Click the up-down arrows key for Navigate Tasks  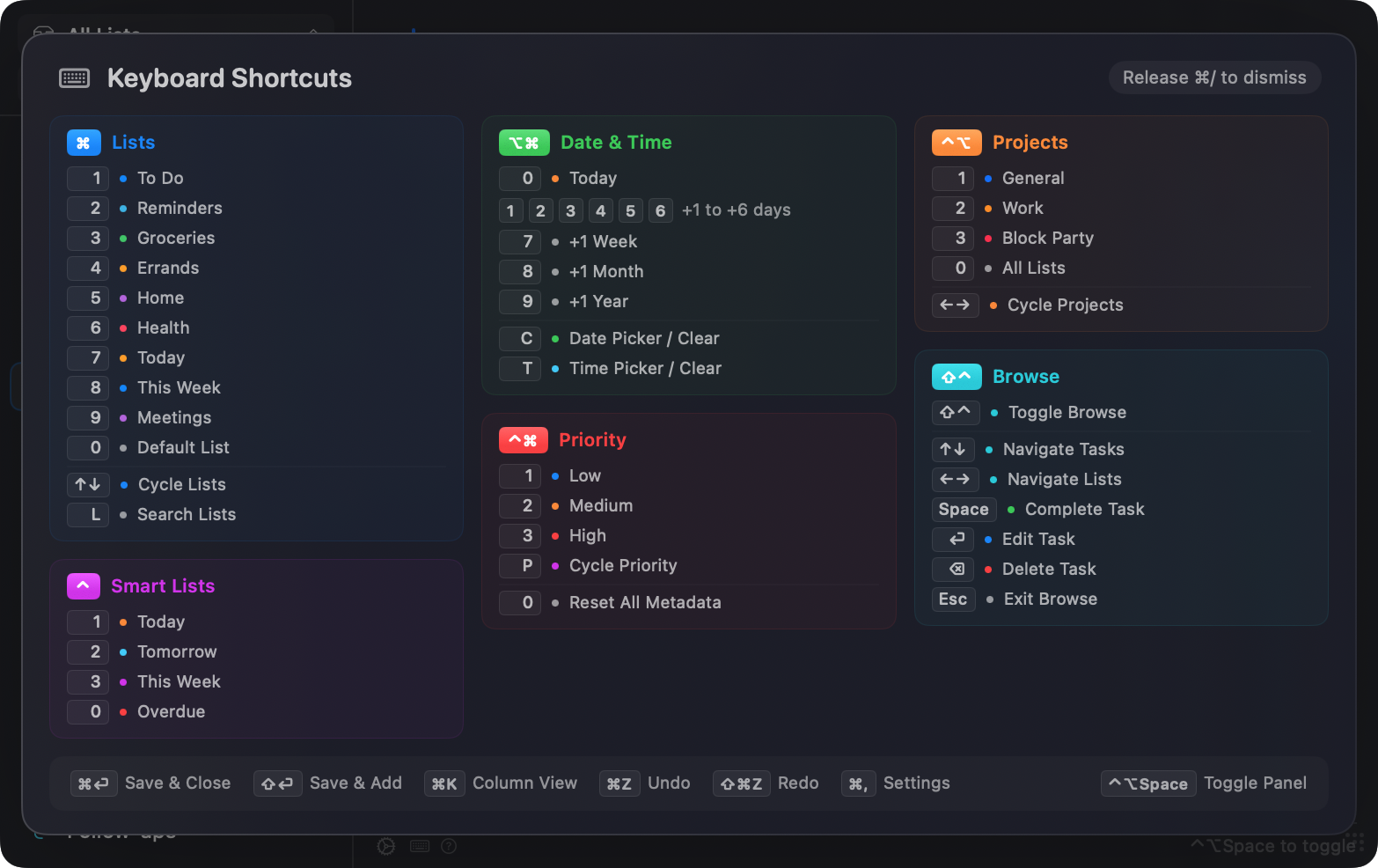click(x=953, y=450)
